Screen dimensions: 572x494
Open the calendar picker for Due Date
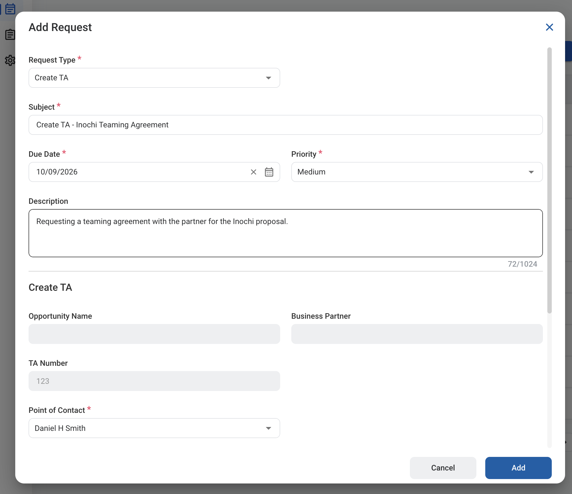(x=269, y=172)
